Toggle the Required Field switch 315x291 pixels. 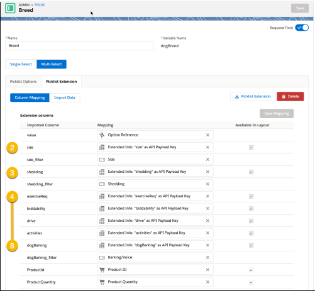(302, 28)
